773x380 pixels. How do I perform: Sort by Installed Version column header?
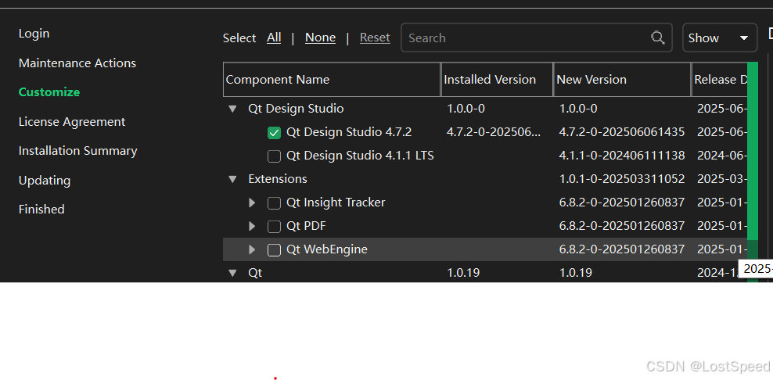tap(497, 79)
